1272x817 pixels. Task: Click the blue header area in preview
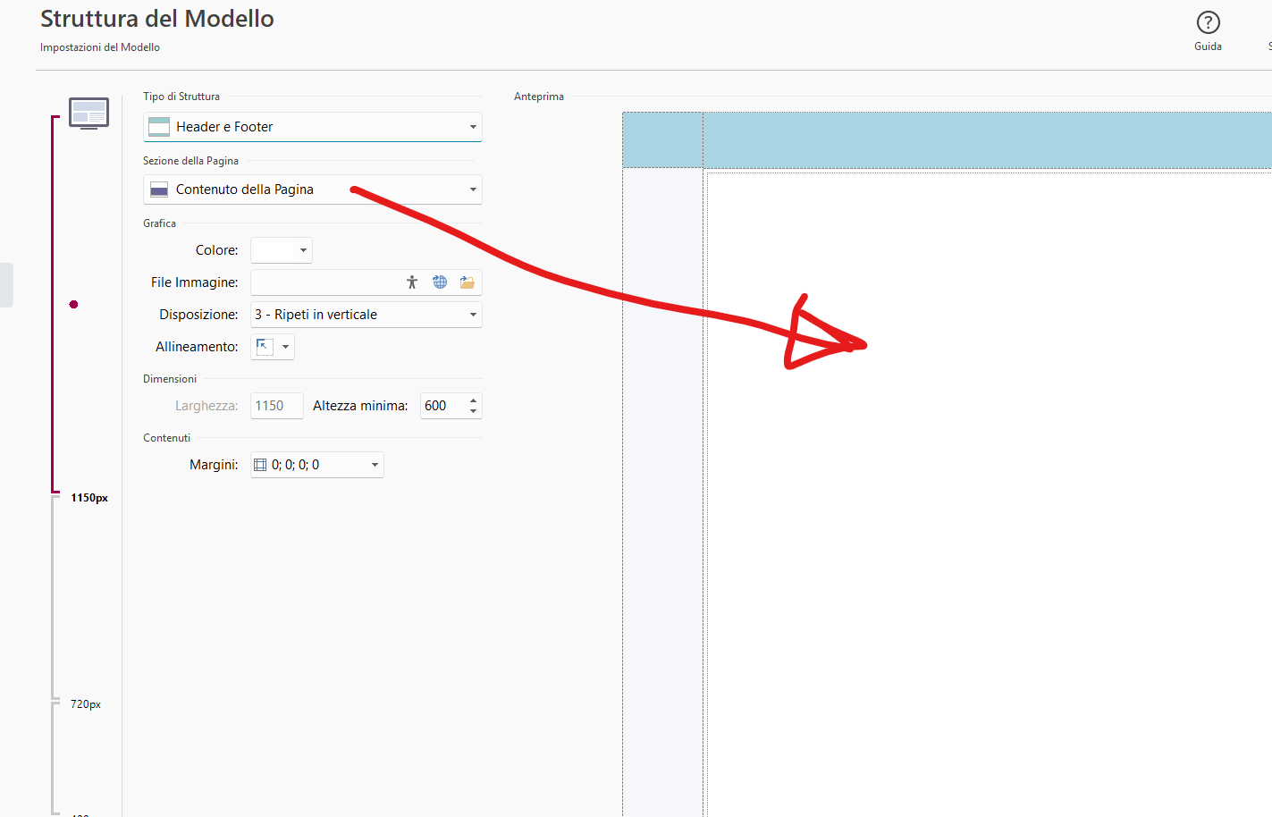coord(983,140)
